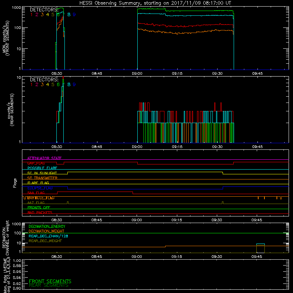Select detector number 2 in front segments legend
Screen dimensions: 293x293
(x=37, y=15)
